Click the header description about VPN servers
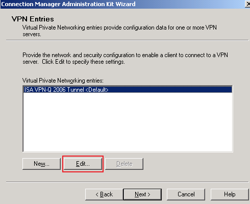250x204 pixels. [119, 31]
